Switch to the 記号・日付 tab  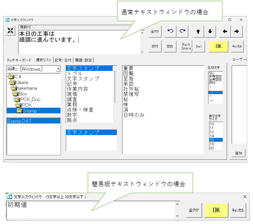(63, 60)
